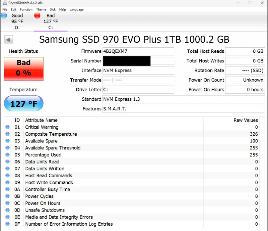
Task: Click raw value 255 for Available Spare Threshold
Action: (x=254, y=148)
